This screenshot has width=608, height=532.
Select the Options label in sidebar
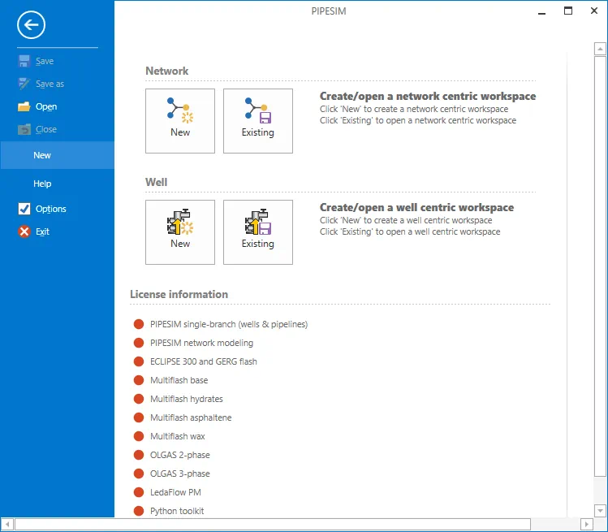(x=51, y=209)
